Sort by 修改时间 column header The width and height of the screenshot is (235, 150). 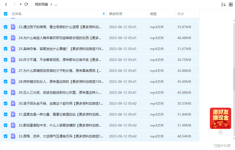(116, 14)
